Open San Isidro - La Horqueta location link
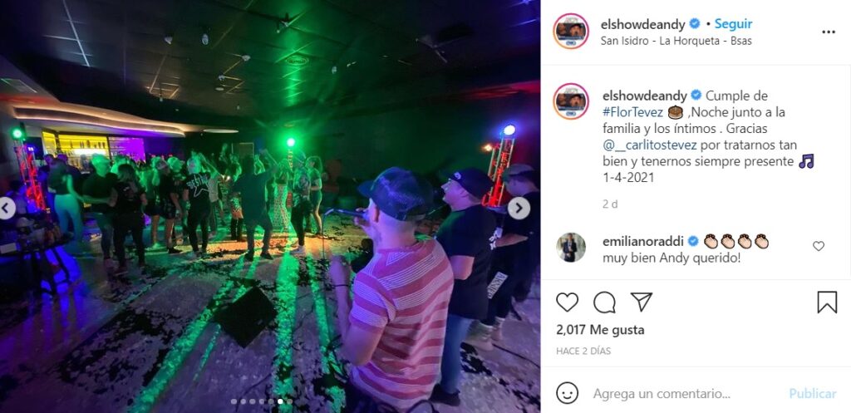851x413 pixels. click(x=676, y=41)
